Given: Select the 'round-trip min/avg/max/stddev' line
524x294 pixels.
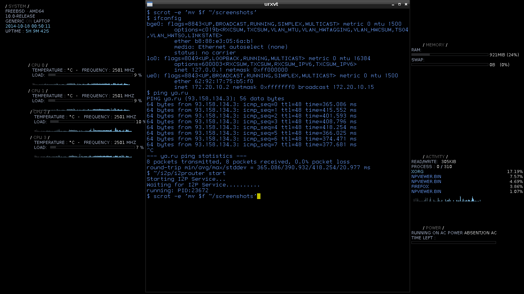Looking at the screenshot, I should coord(259,168).
